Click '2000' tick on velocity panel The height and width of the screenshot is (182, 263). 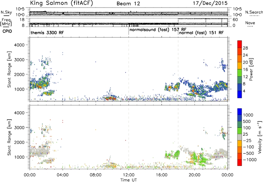tap(19, 142)
